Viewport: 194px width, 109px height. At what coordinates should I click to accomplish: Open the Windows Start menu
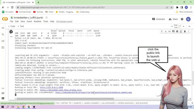click(x=2, y=107)
